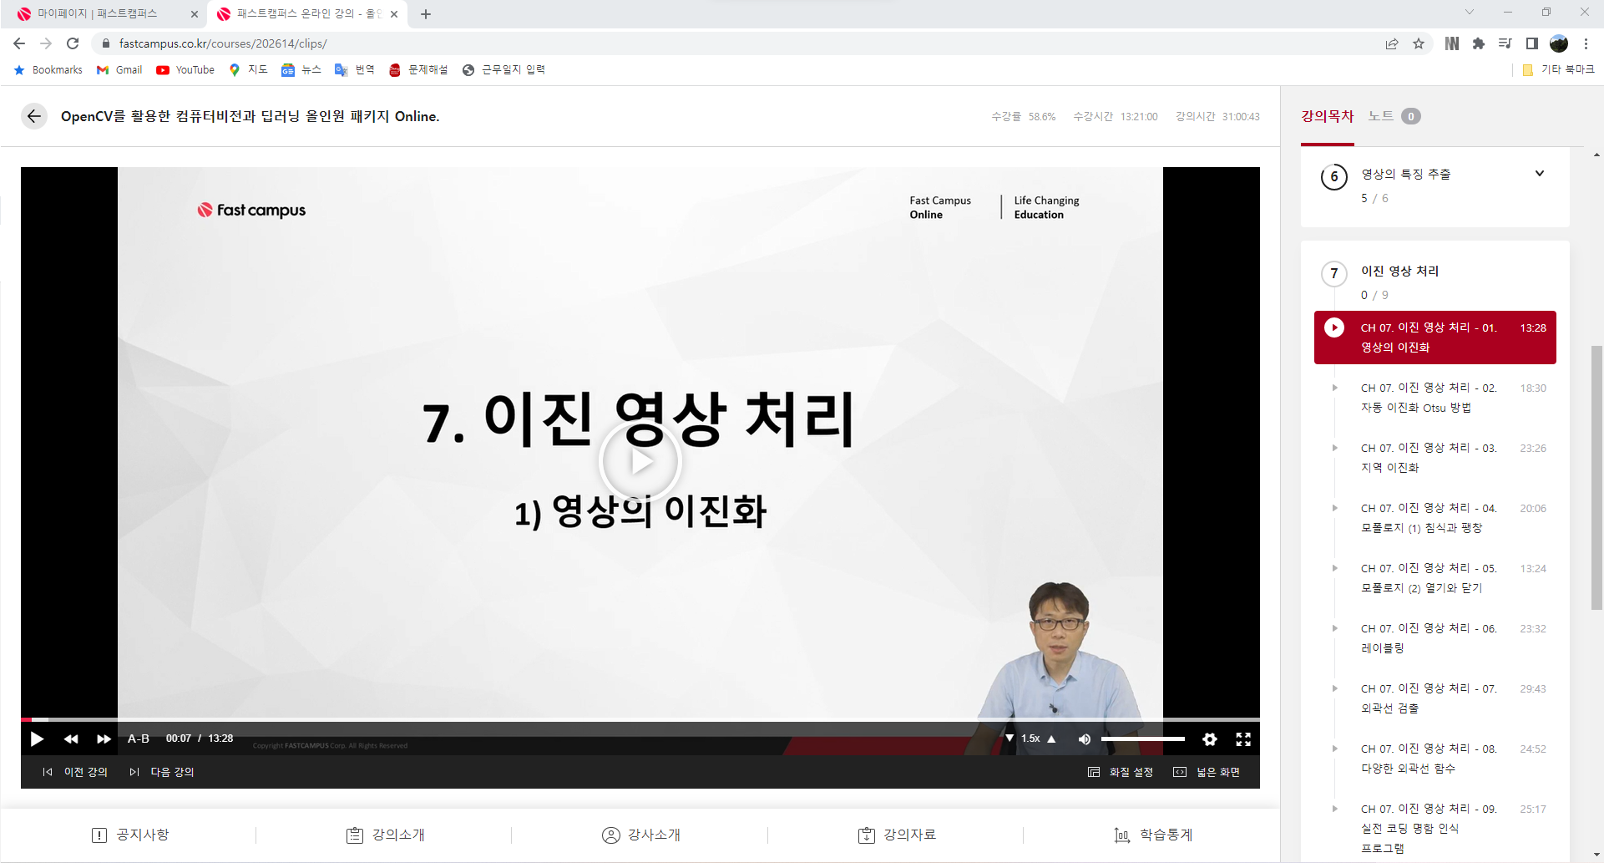Click the rewind button in the player bar

point(71,739)
